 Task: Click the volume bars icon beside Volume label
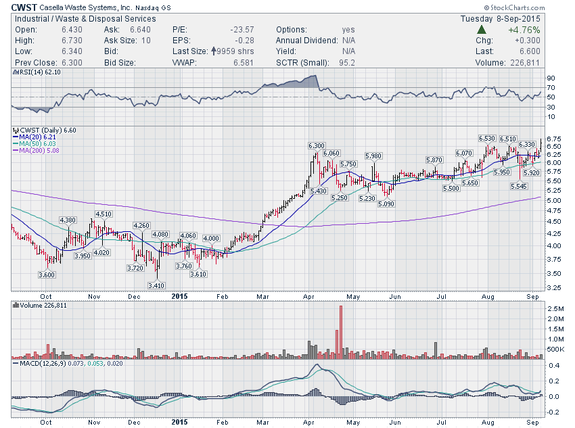16,305
